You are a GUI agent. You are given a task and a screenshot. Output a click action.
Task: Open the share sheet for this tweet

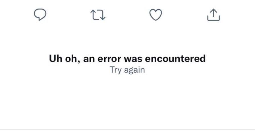213,15
